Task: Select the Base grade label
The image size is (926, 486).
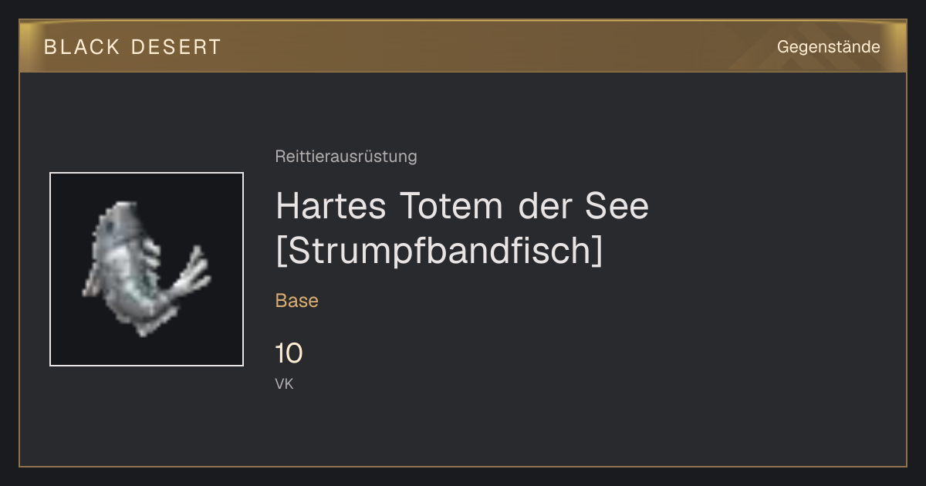Action: pos(297,301)
